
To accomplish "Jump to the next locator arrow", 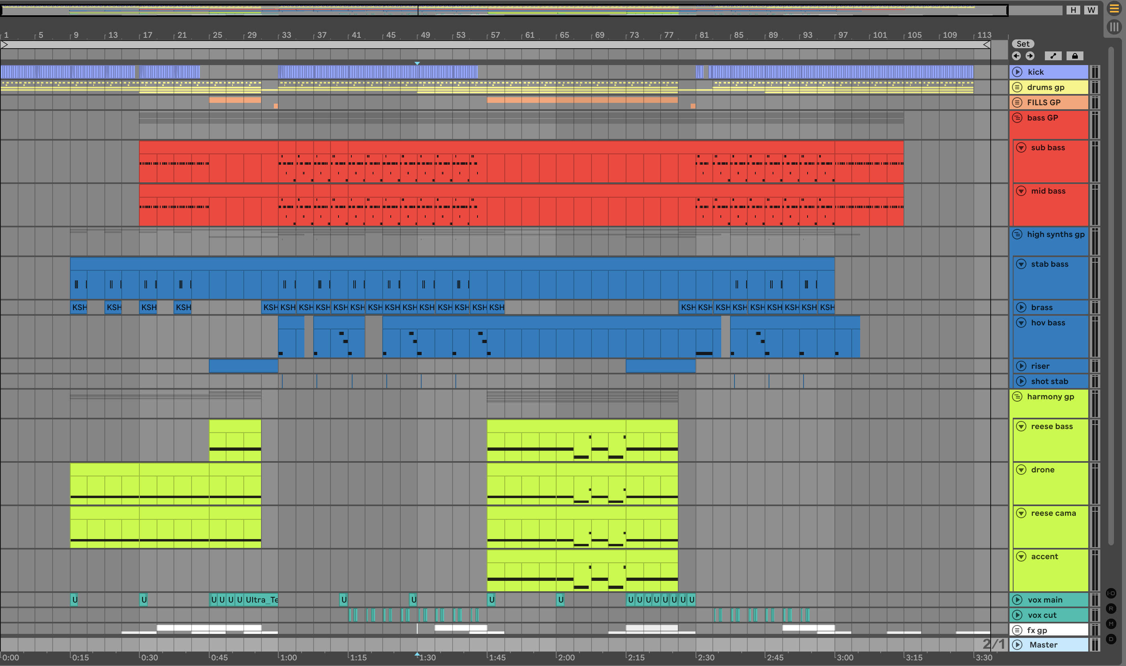I will point(1030,56).
